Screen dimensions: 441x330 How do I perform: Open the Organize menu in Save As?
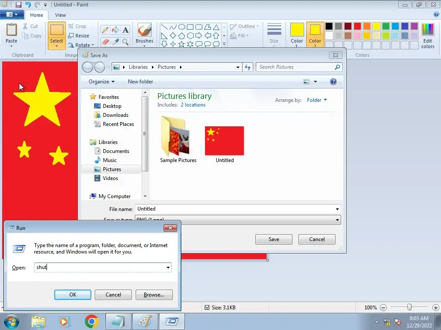pos(102,82)
